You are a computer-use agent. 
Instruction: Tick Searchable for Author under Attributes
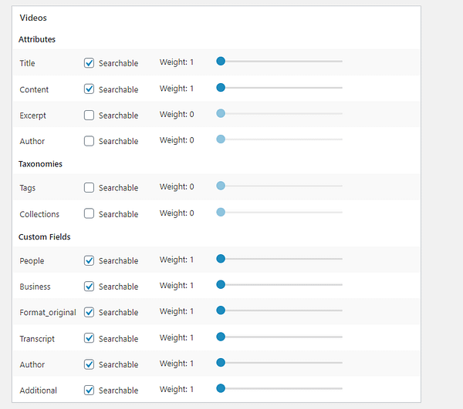(89, 141)
